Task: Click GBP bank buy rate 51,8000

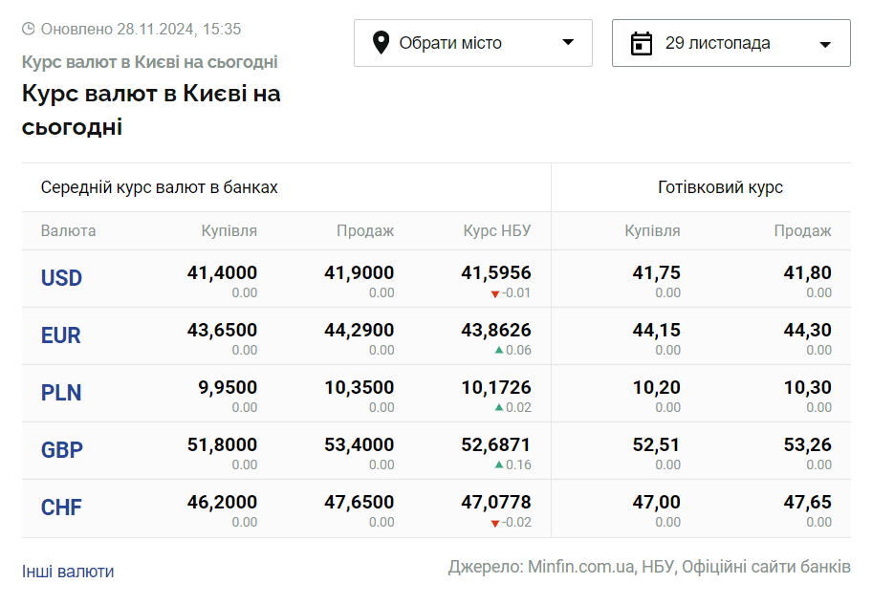Action: click(x=223, y=444)
